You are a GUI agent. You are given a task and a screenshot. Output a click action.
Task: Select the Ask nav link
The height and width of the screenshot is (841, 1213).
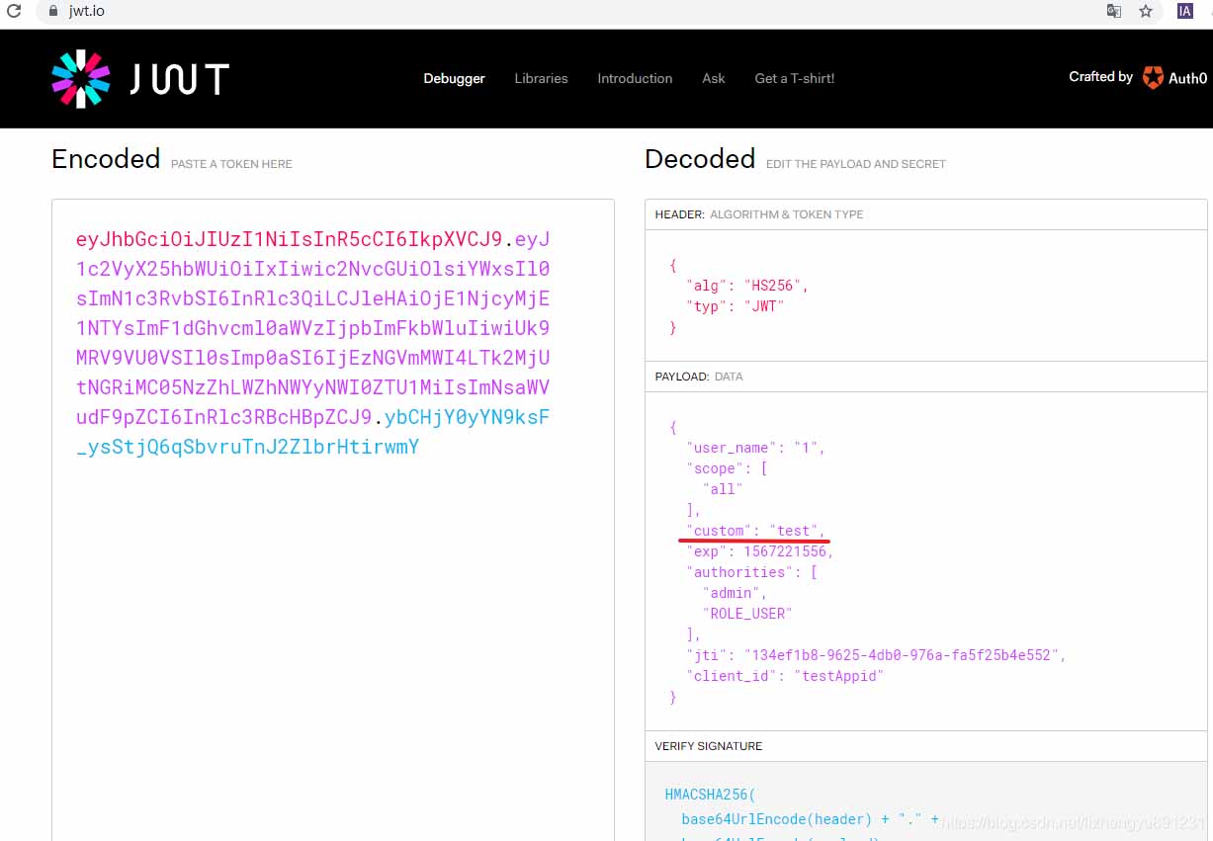[x=713, y=78]
